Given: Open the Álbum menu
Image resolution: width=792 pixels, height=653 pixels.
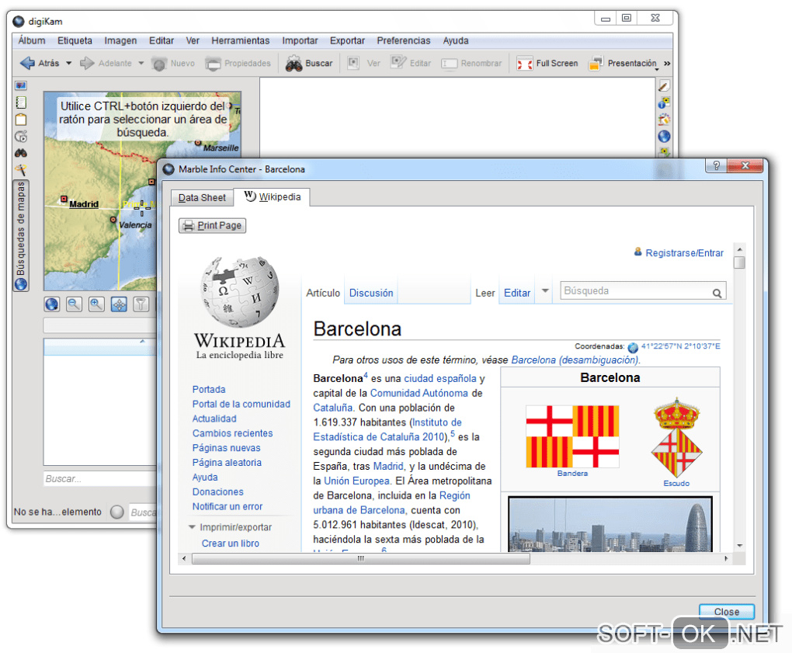Looking at the screenshot, I should pos(32,40).
